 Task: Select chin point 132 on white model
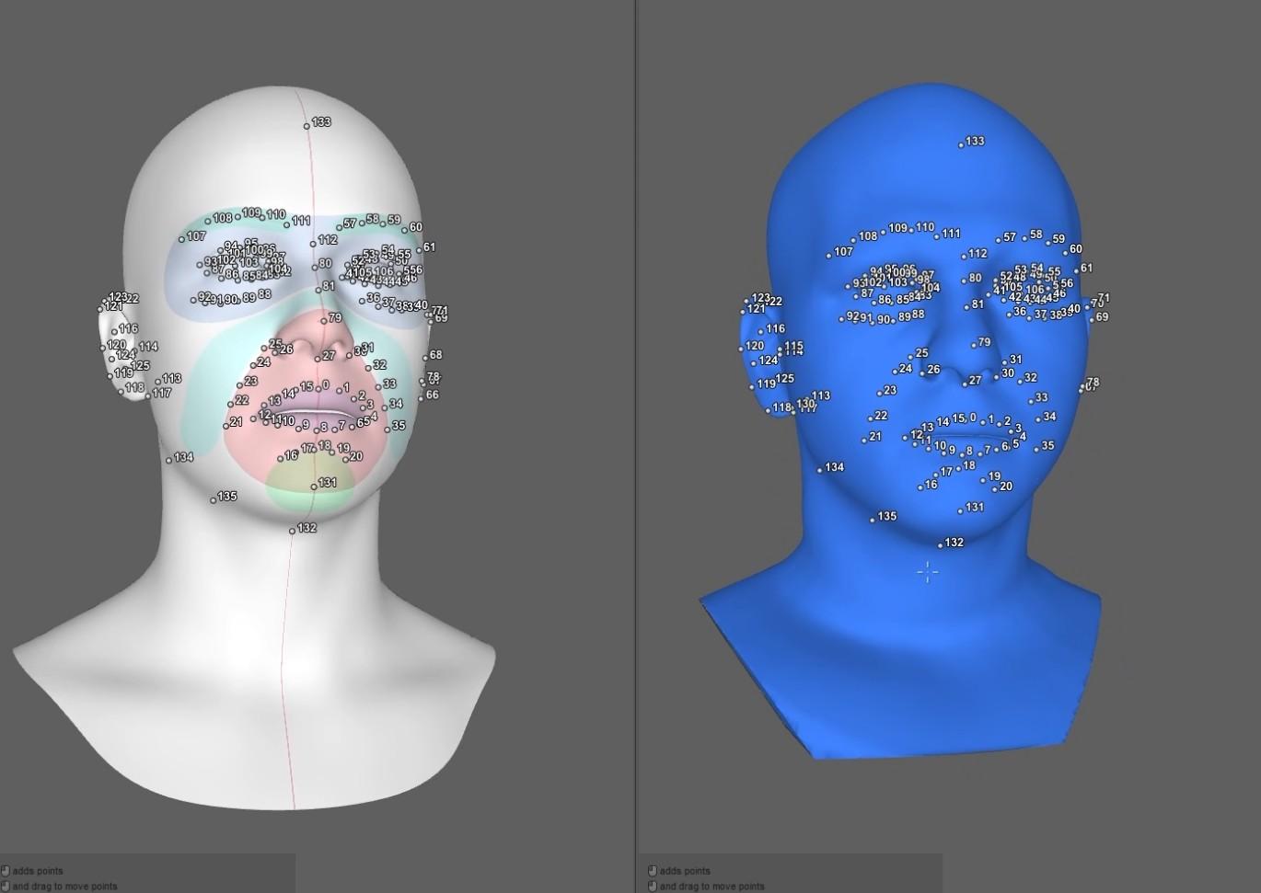pyautogui.click(x=293, y=532)
